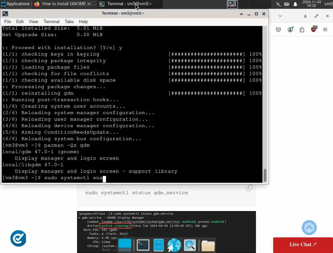The width and height of the screenshot is (333, 253).
Task: Open the Firefox account icon
Action: [x=290, y=30]
